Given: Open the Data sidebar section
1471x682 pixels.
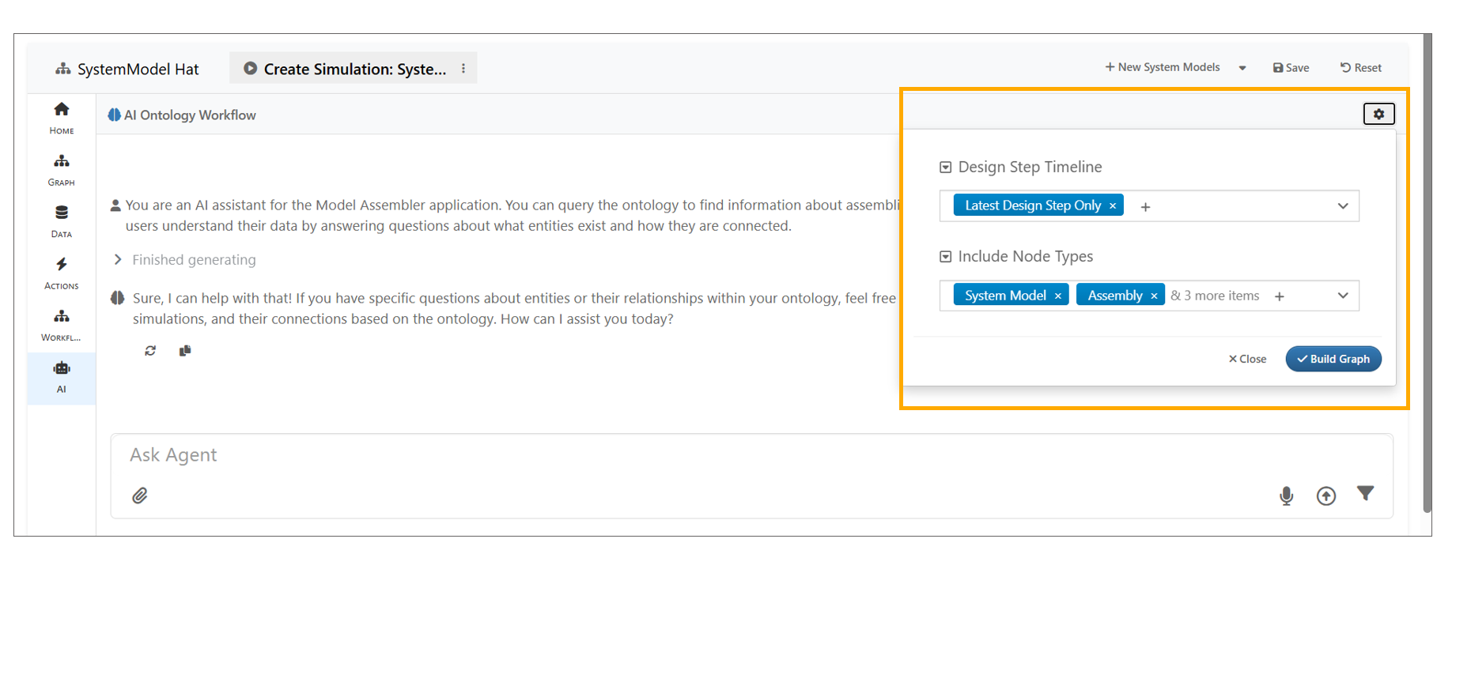Looking at the screenshot, I should coord(62,221).
